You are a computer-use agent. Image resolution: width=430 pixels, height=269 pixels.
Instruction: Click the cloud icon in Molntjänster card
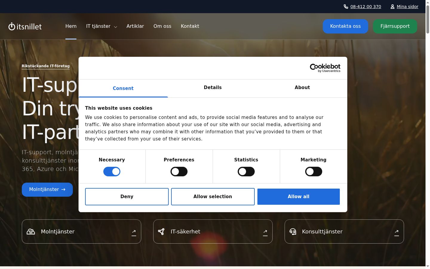(31, 232)
